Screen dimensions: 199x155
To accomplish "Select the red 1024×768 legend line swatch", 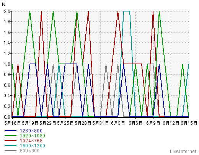I will point(10,140).
